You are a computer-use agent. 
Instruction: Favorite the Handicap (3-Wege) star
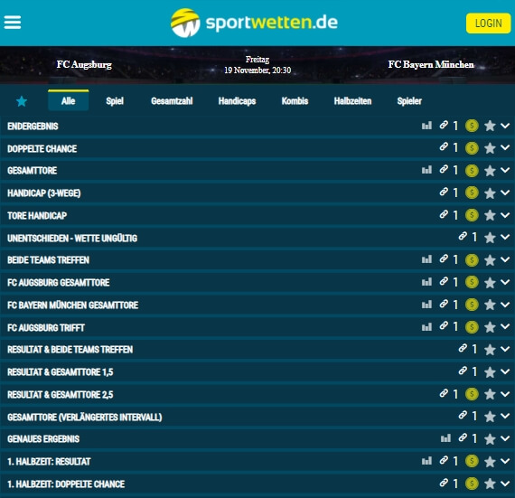[x=490, y=193]
